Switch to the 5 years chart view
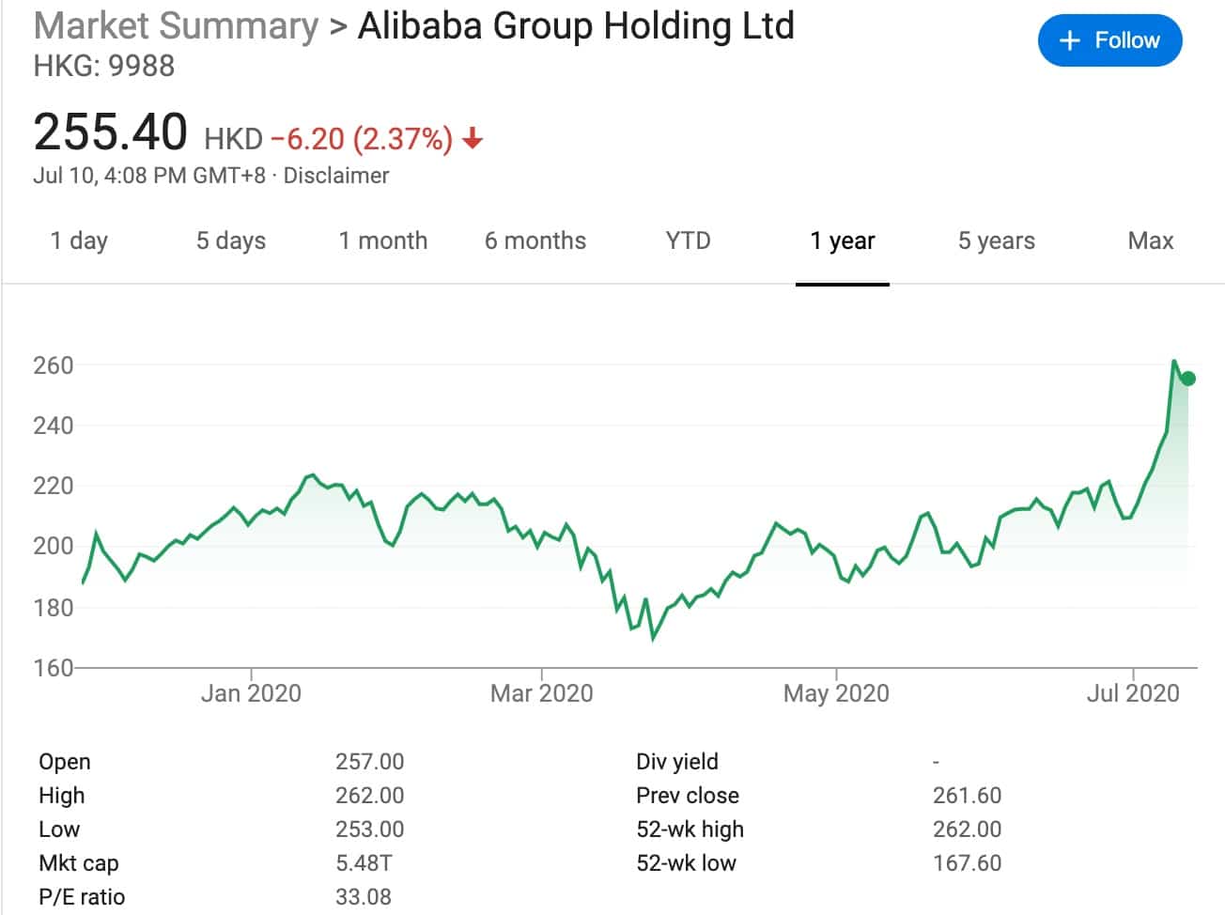Screen dimensions: 1225x915 pyautogui.click(x=996, y=240)
